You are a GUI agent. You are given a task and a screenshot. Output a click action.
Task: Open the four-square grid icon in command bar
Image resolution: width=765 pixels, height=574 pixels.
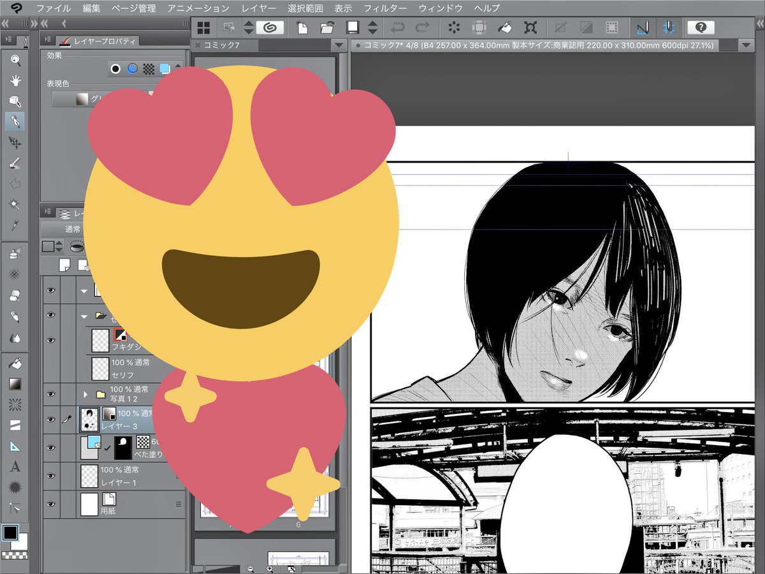pyautogui.click(x=203, y=27)
